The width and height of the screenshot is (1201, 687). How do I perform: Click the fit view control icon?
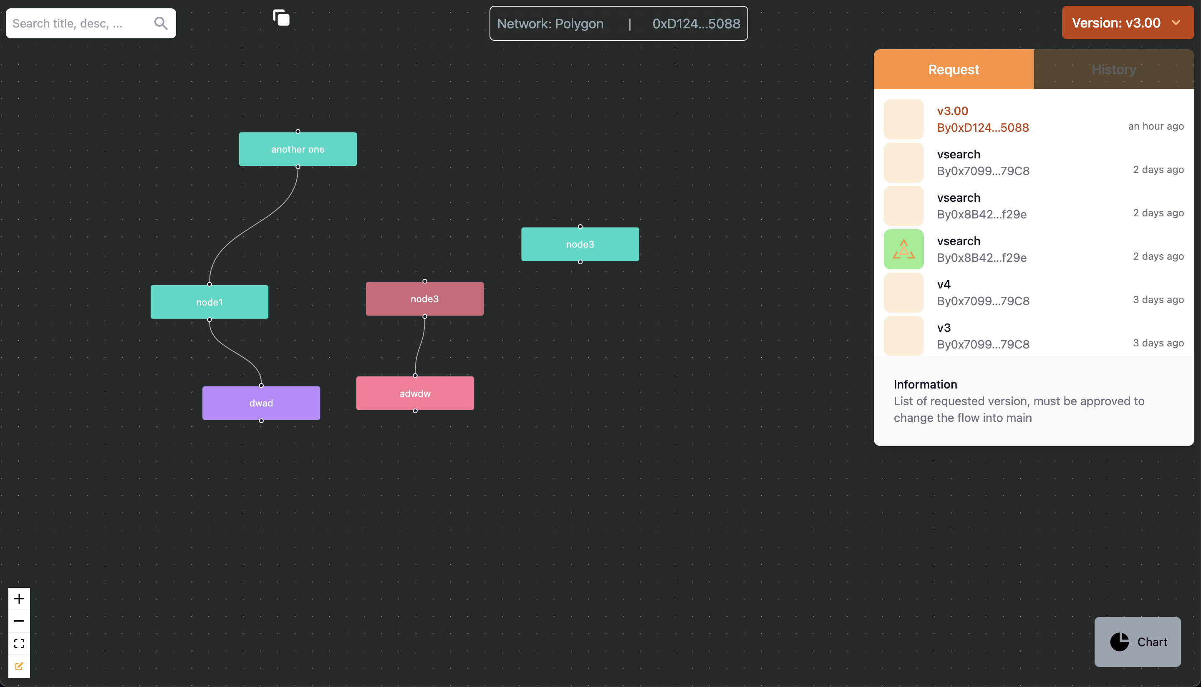click(19, 644)
